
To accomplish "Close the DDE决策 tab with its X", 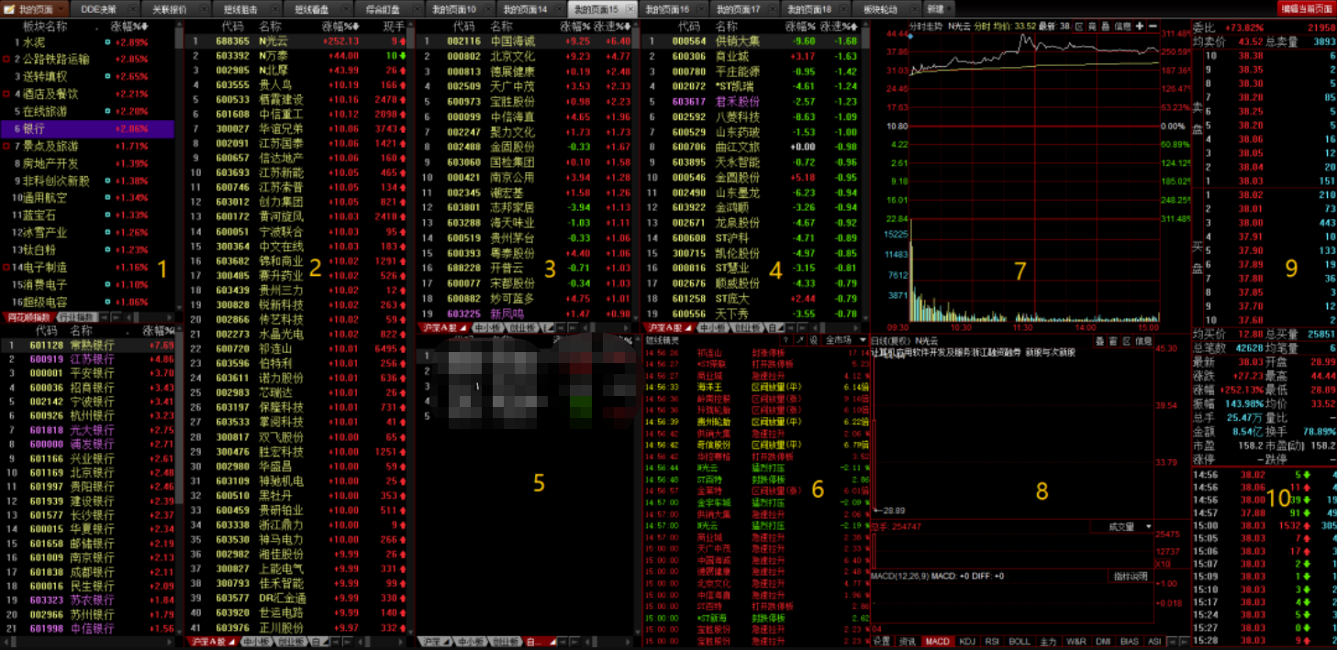I will 132,8.
